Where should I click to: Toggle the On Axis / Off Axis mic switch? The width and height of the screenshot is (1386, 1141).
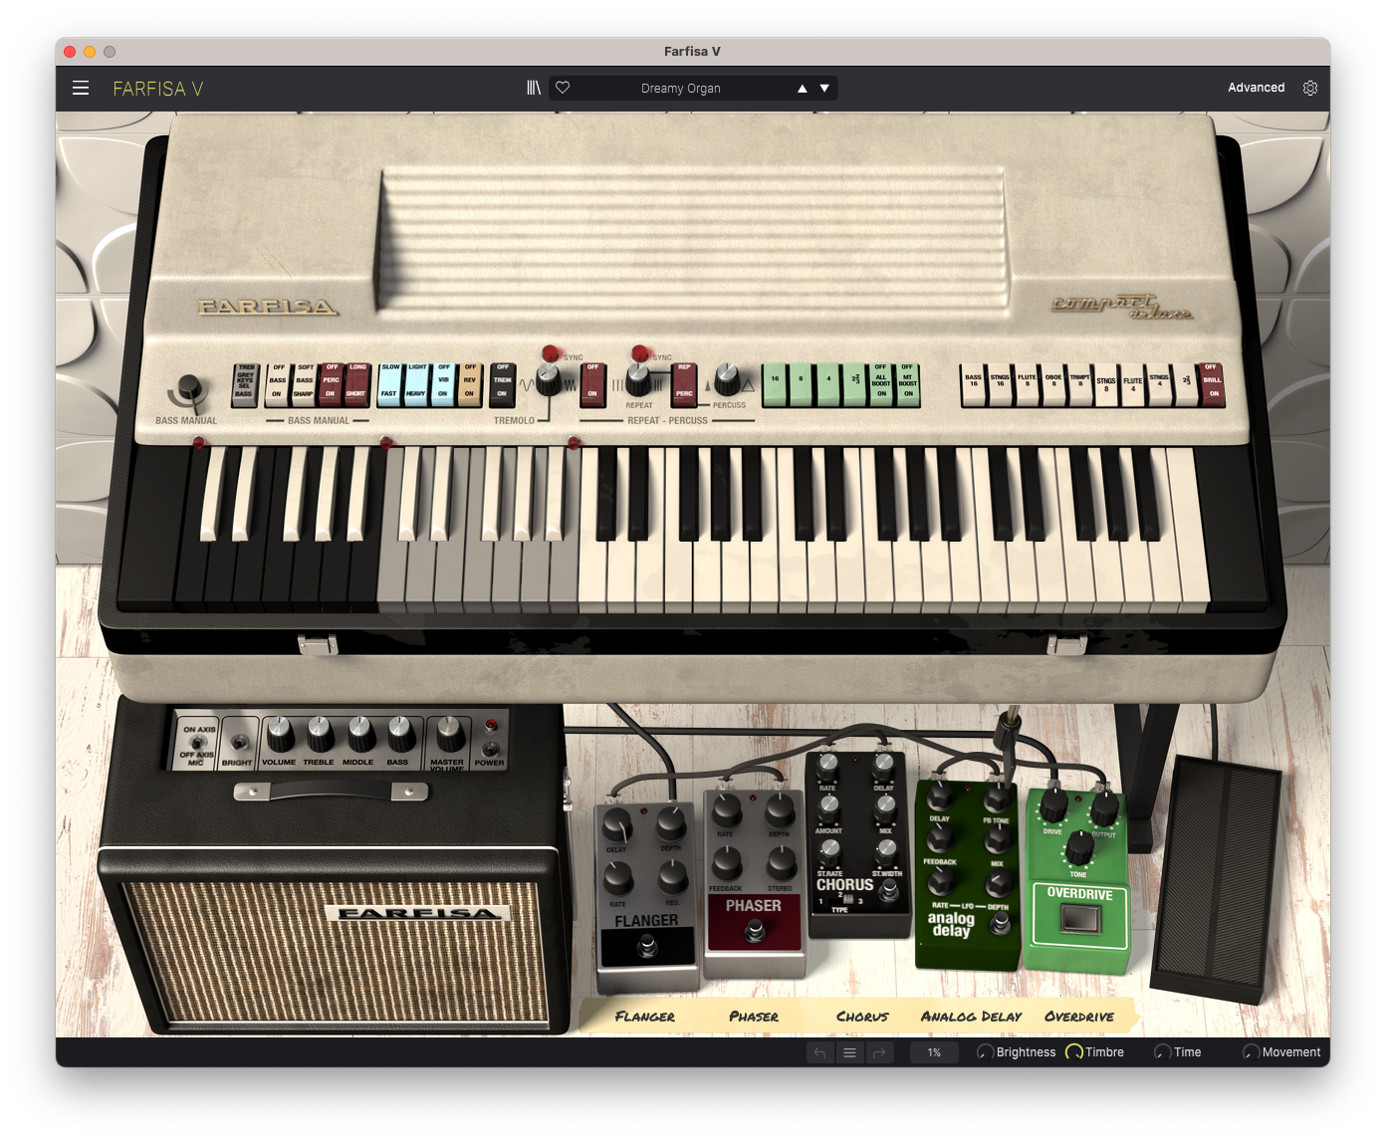coord(198,743)
